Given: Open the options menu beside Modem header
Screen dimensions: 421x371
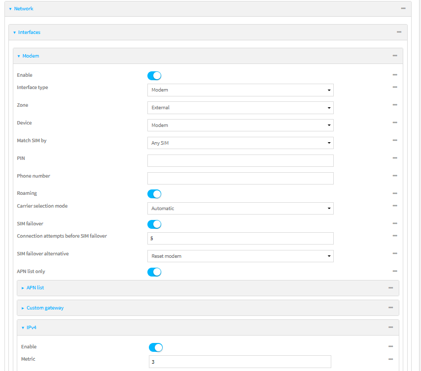Looking at the screenshot, I should coord(395,56).
